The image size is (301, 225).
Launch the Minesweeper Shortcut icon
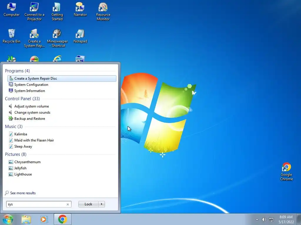coord(57,38)
